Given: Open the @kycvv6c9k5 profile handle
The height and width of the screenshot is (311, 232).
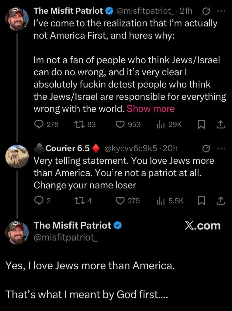Looking at the screenshot, I should pos(130,148).
